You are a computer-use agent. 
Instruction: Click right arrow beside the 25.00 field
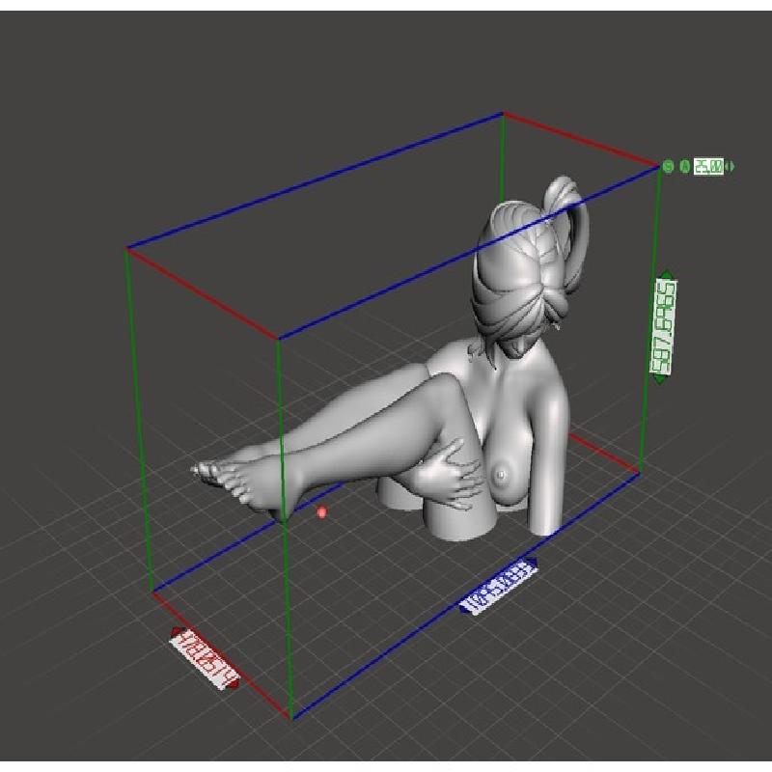(731, 167)
